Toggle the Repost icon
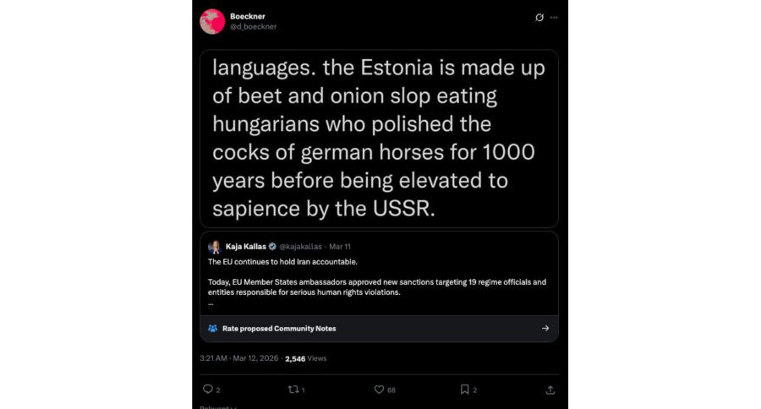This screenshot has width=761, height=409. [x=292, y=390]
